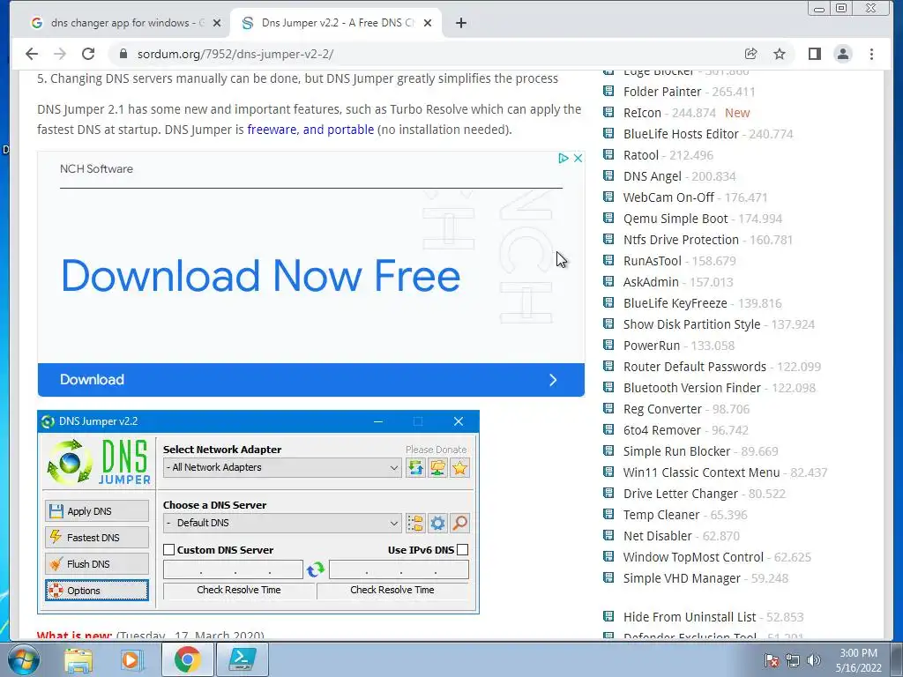Click the taskbar clock showing 3:00 PM

(x=858, y=660)
